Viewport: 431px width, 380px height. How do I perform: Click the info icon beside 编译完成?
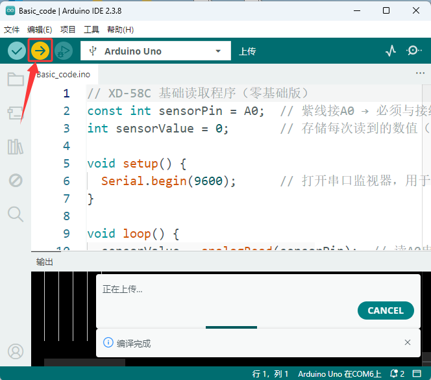108,343
